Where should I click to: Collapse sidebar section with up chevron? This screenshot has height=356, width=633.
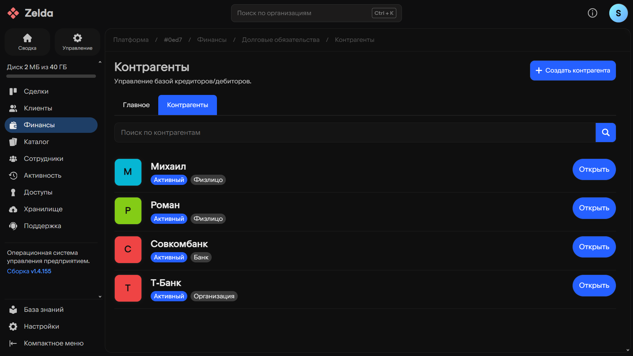[100, 62]
